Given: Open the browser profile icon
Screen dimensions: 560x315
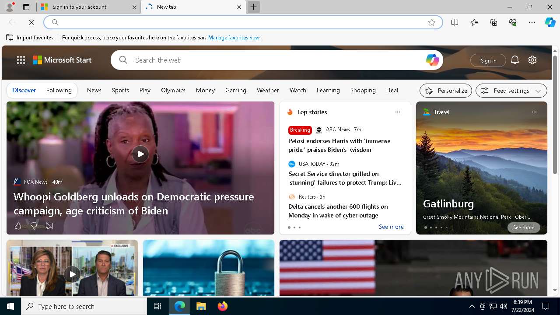Looking at the screenshot, I should (9, 7).
